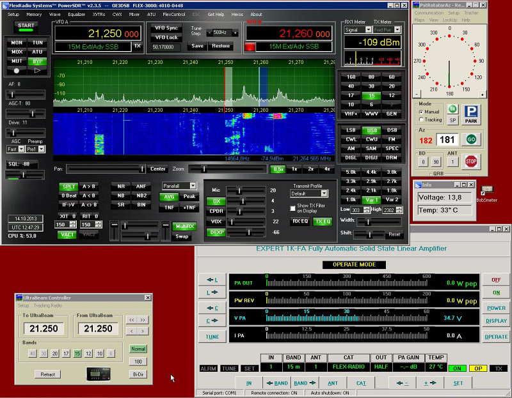Click the SP button in PstRotatorAz
This screenshot has height=398, width=512.
point(452,120)
